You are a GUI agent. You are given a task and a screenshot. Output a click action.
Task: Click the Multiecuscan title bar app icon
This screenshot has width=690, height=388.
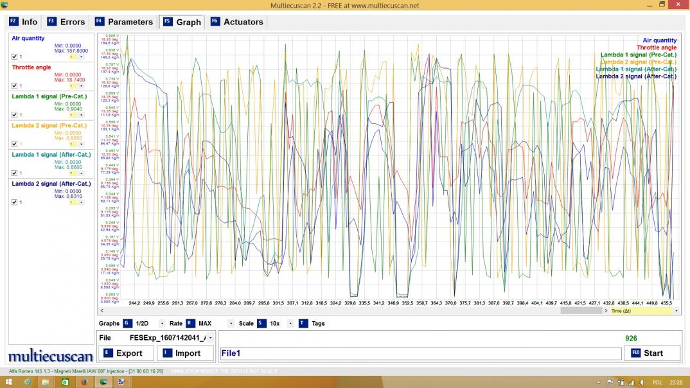point(4,5)
